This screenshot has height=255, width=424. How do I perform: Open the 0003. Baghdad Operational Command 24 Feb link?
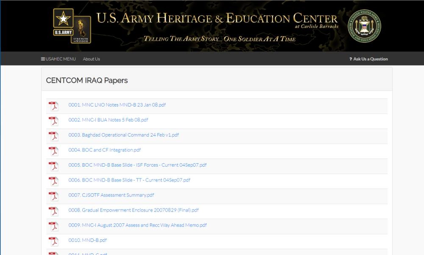pos(123,135)
